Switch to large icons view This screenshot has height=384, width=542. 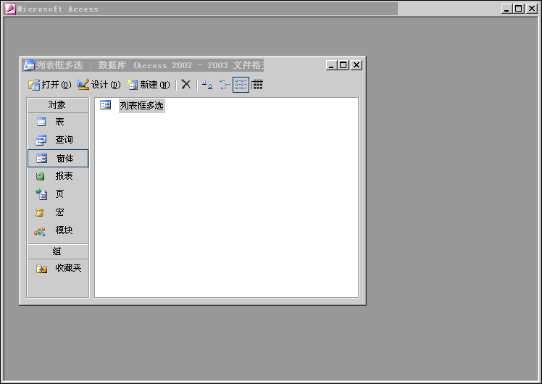pyautogui.click(x=207, y=85)
